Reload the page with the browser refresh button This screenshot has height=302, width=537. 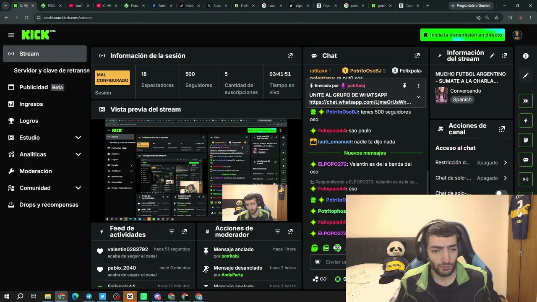pos(26,18)
